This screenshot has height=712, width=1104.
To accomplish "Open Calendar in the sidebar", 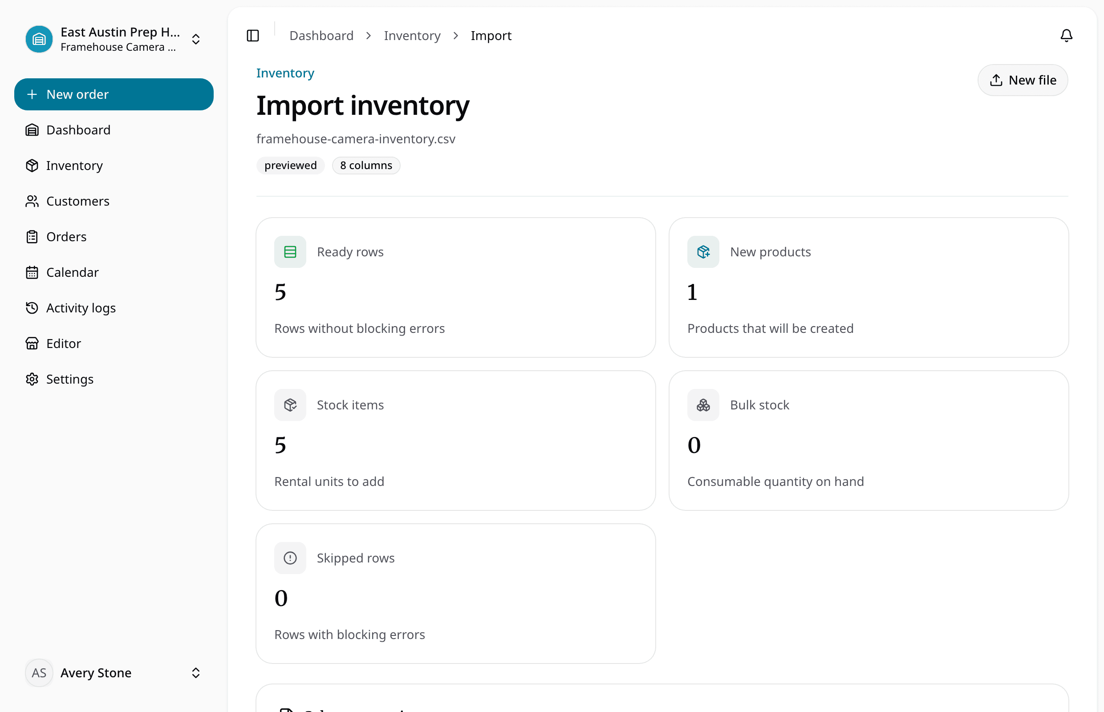I will [114, 272].
